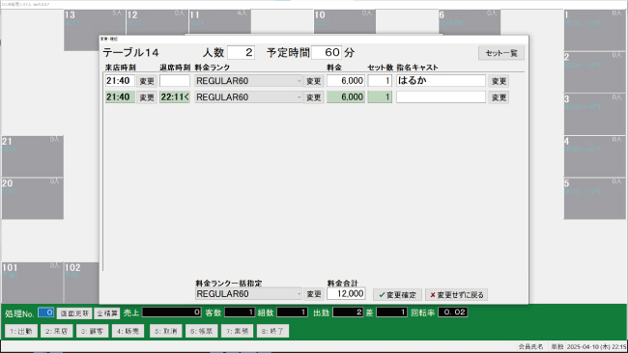Expand second row REGULAR60 rank dropdown
Screen dimensions: 628x353
(x=248, y=97)
